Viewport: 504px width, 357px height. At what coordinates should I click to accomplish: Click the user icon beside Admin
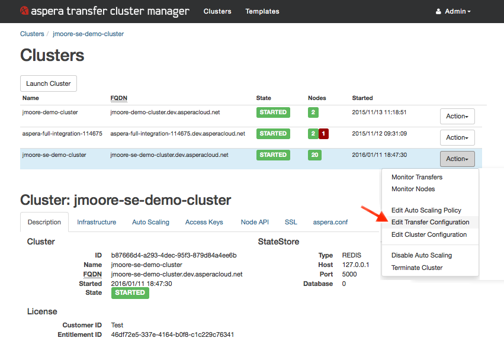[x=438, y=12]
